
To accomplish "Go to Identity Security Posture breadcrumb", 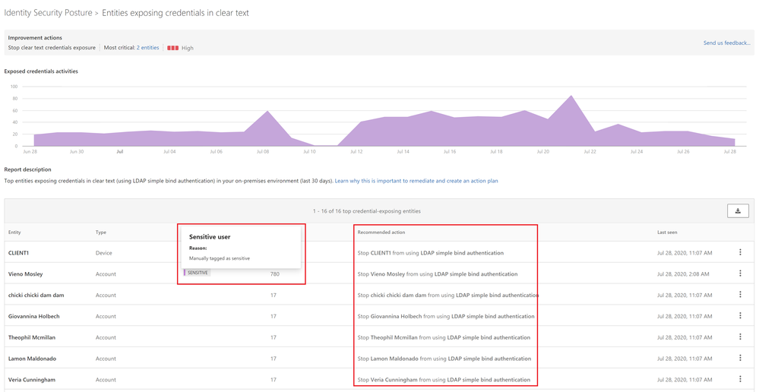I will (48, 13).
